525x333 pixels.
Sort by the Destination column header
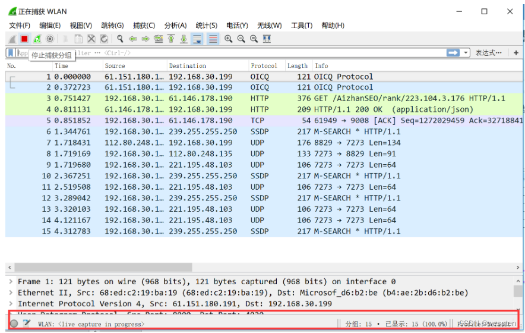click(x=208, y=66)
